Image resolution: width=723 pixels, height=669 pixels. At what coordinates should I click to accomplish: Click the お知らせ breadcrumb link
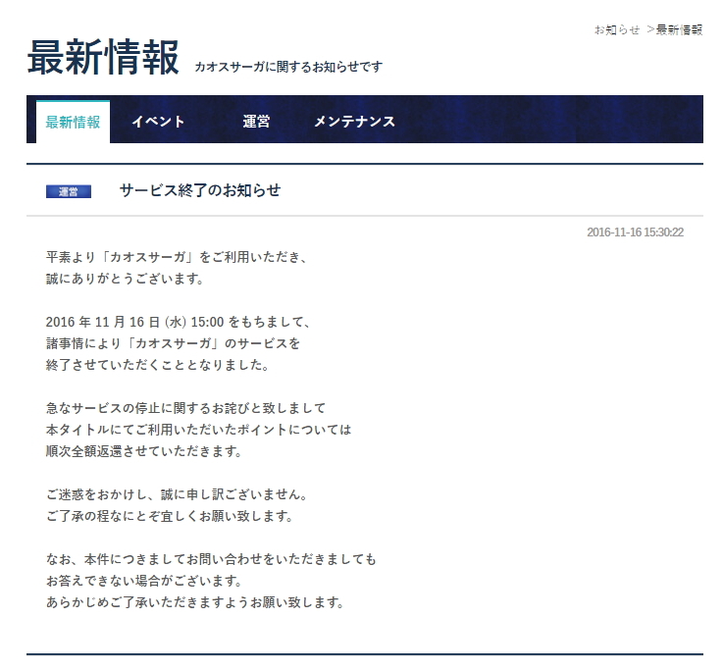(x=616, y=29)
